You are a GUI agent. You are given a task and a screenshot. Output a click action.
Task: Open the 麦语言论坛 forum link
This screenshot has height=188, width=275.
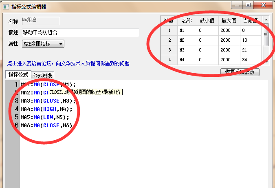(68, 63)
